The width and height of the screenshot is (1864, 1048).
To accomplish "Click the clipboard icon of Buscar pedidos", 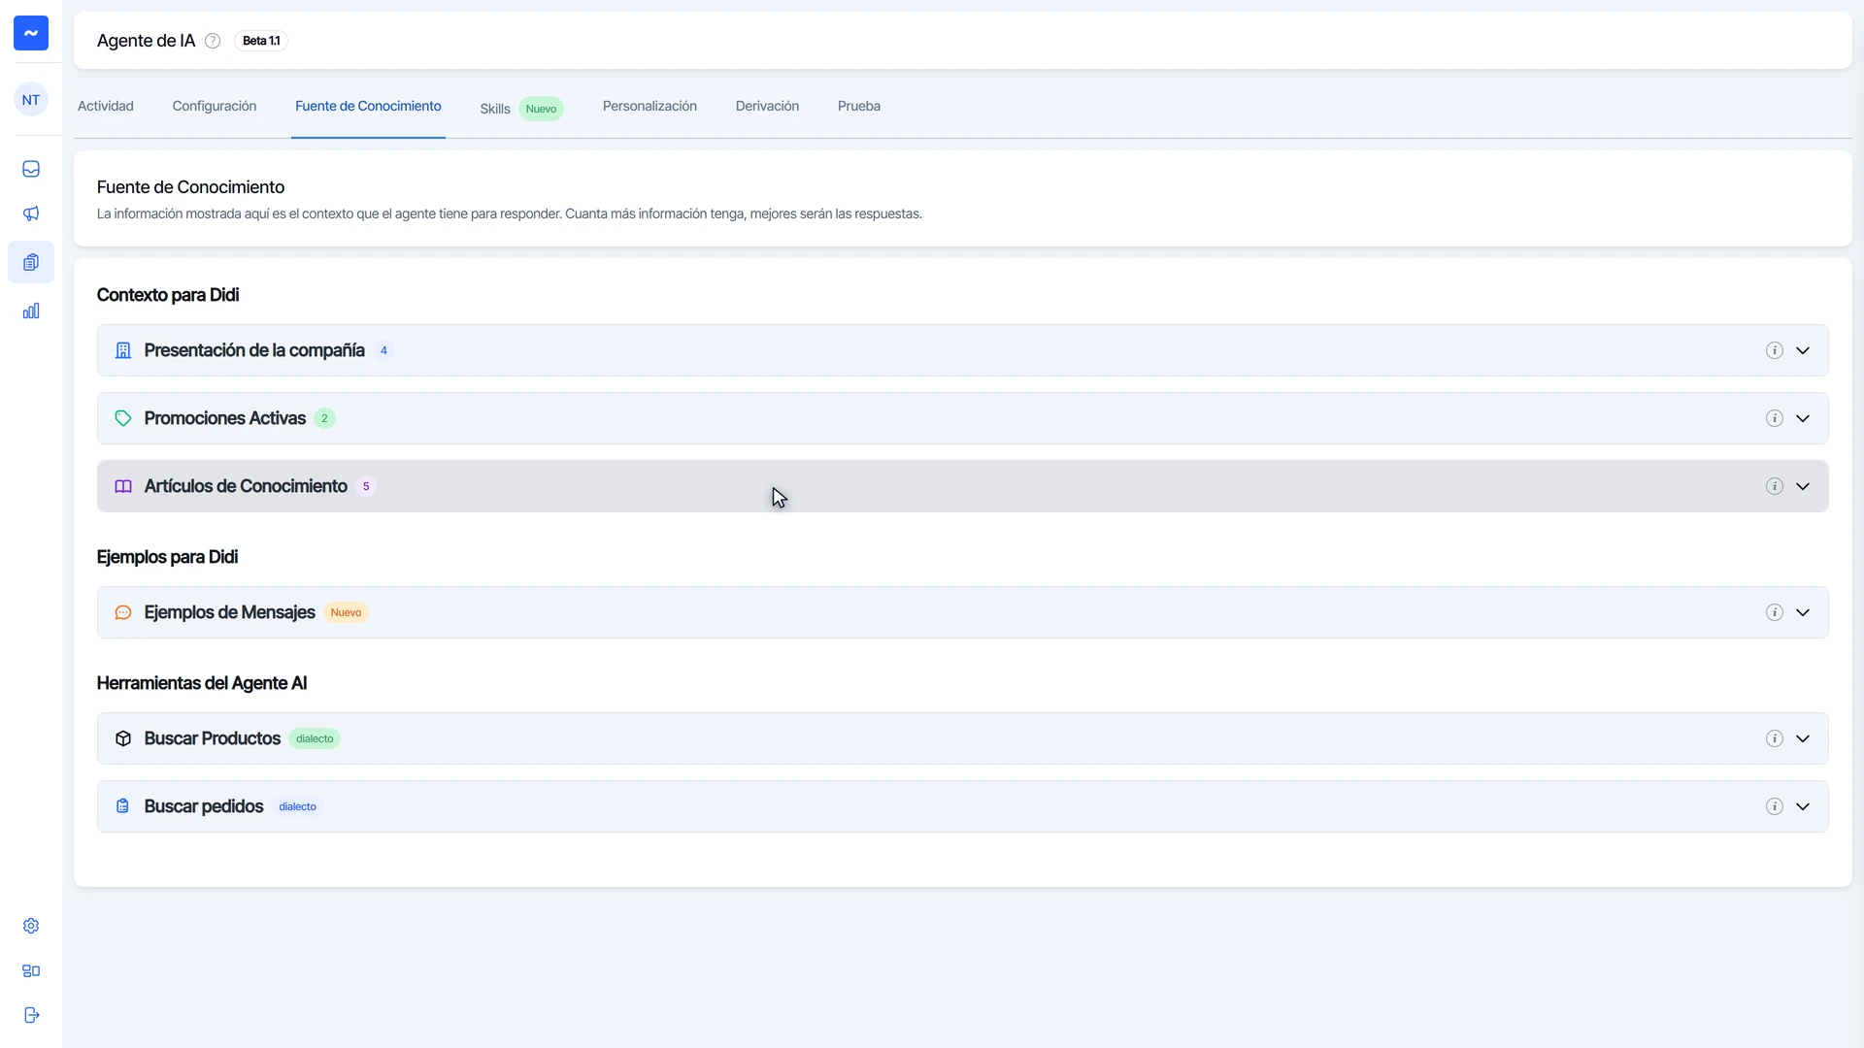I will point(123,806).
